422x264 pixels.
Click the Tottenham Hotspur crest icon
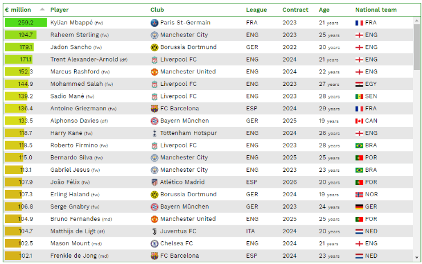(154, 133)
